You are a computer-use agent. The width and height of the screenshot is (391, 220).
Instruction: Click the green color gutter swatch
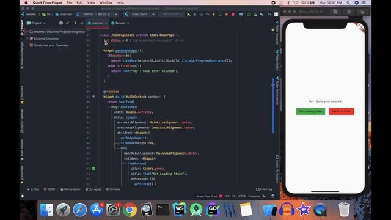click(x=93, y=169)
